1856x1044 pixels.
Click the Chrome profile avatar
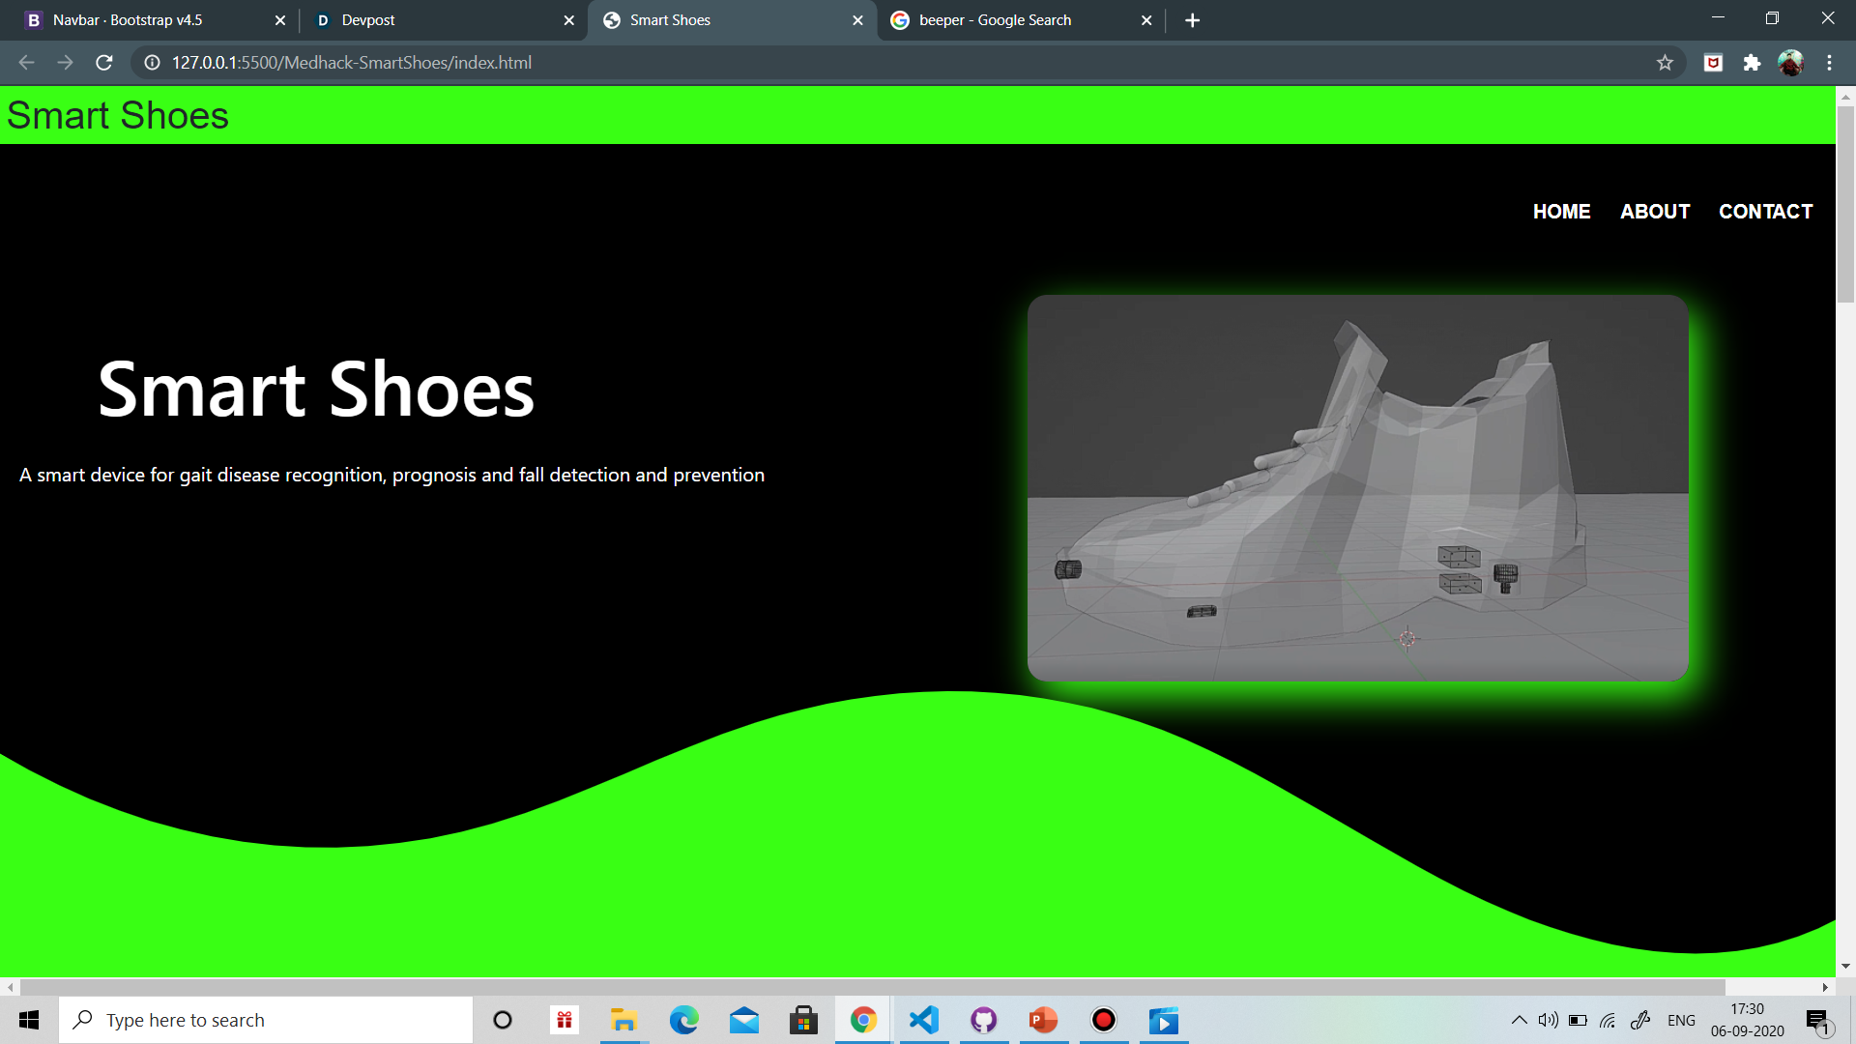(1790, 63)
